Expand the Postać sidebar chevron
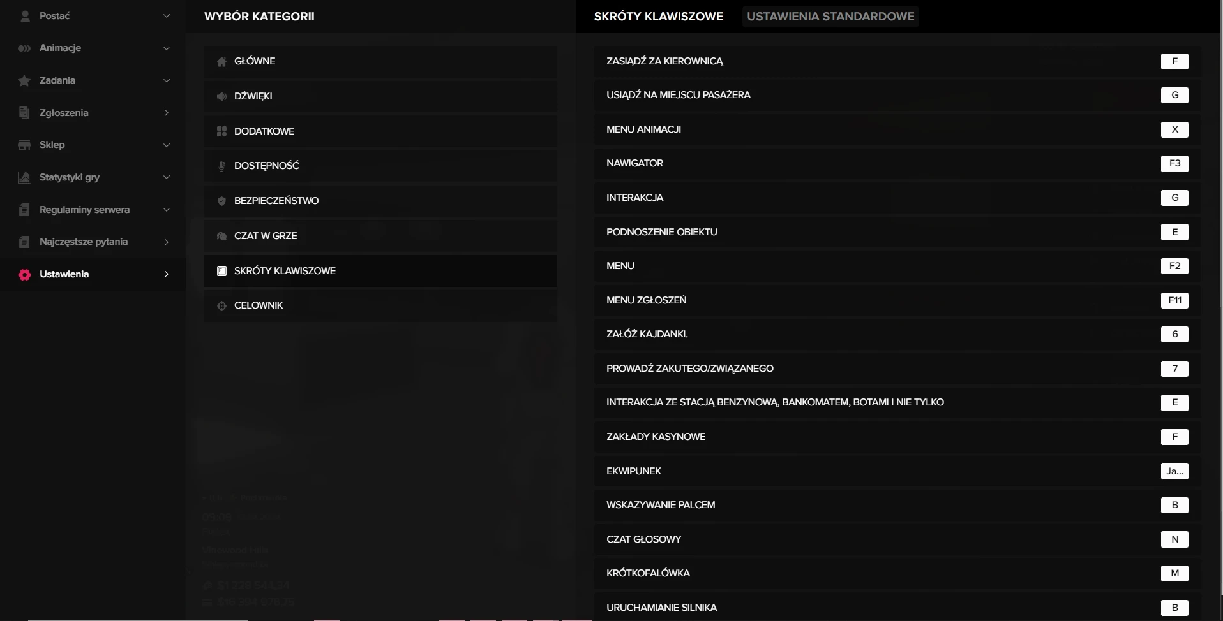 166,16
